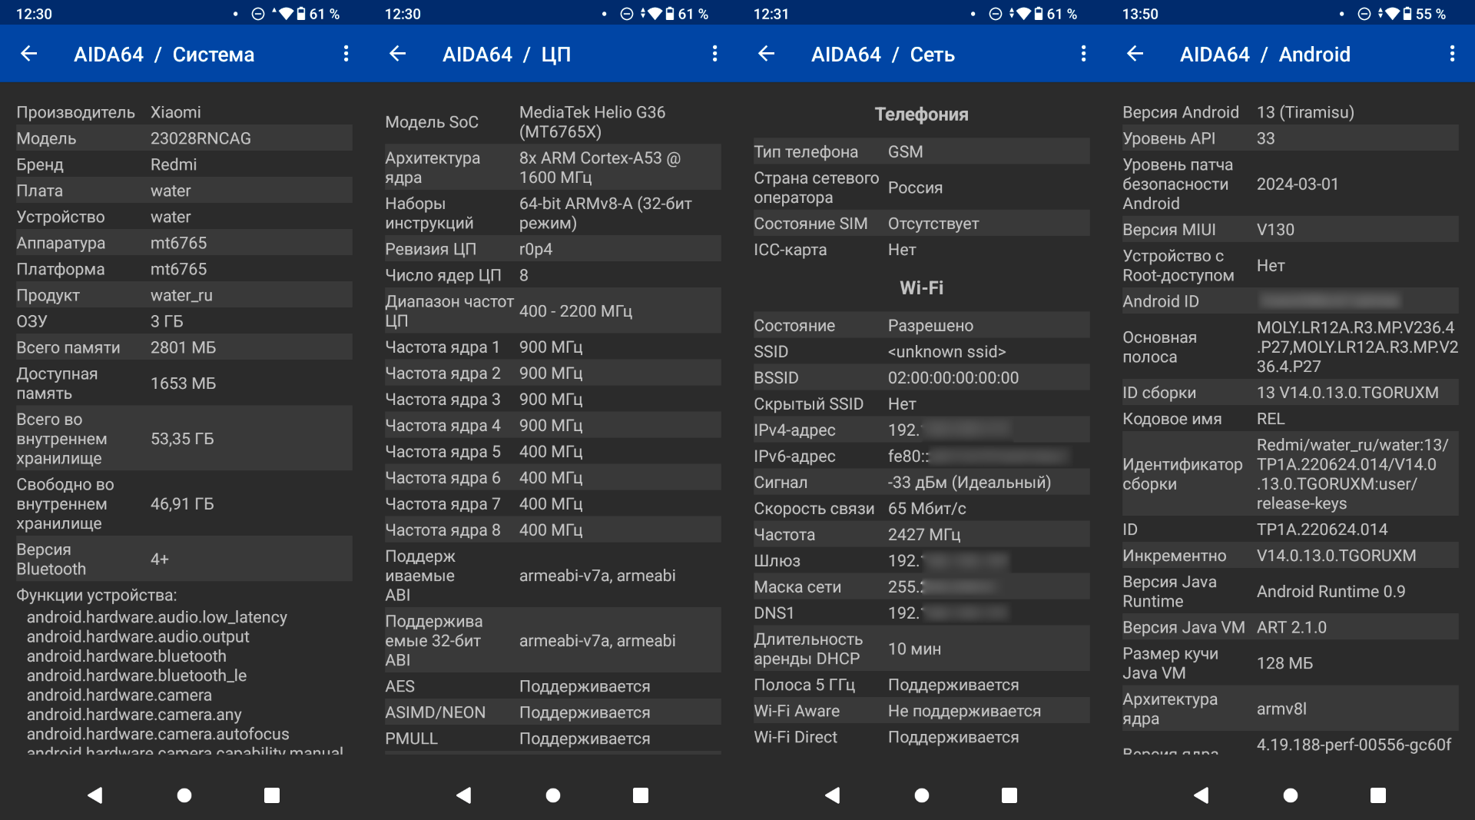Viewport: 1475px width, 820px height.
Task: Select Частота ядра 1 row
Action: pos(553,347)
